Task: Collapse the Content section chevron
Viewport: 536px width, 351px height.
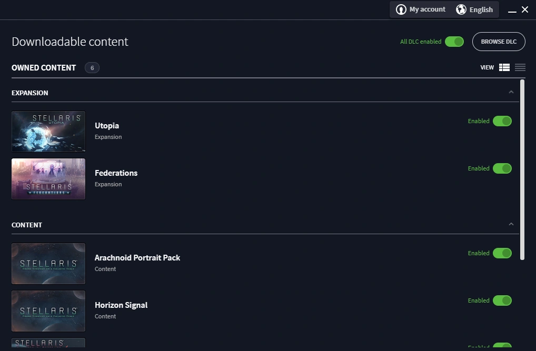Action: (x=511, y=225)
